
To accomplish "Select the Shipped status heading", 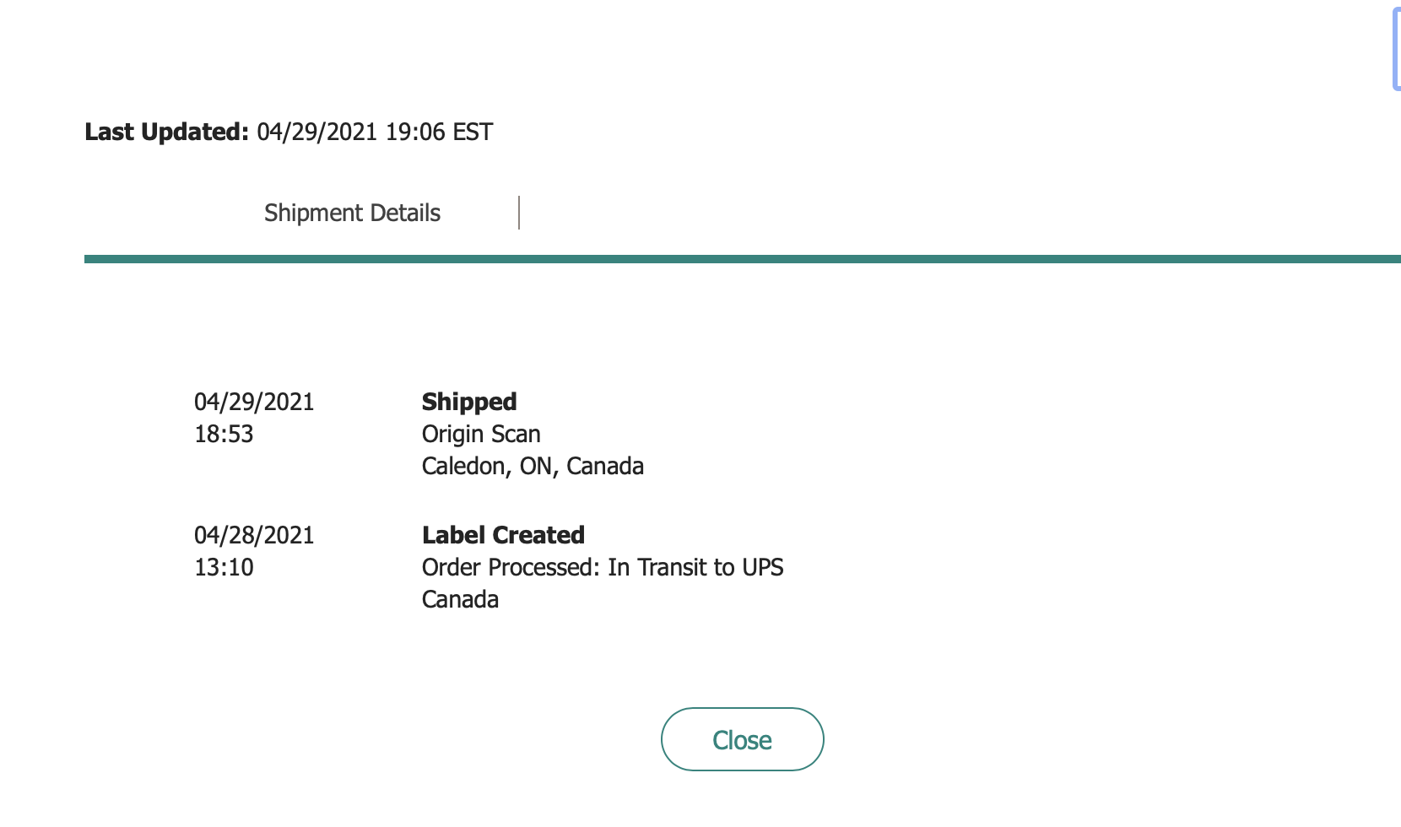I will pyautogui.click(x=469, y=402).
